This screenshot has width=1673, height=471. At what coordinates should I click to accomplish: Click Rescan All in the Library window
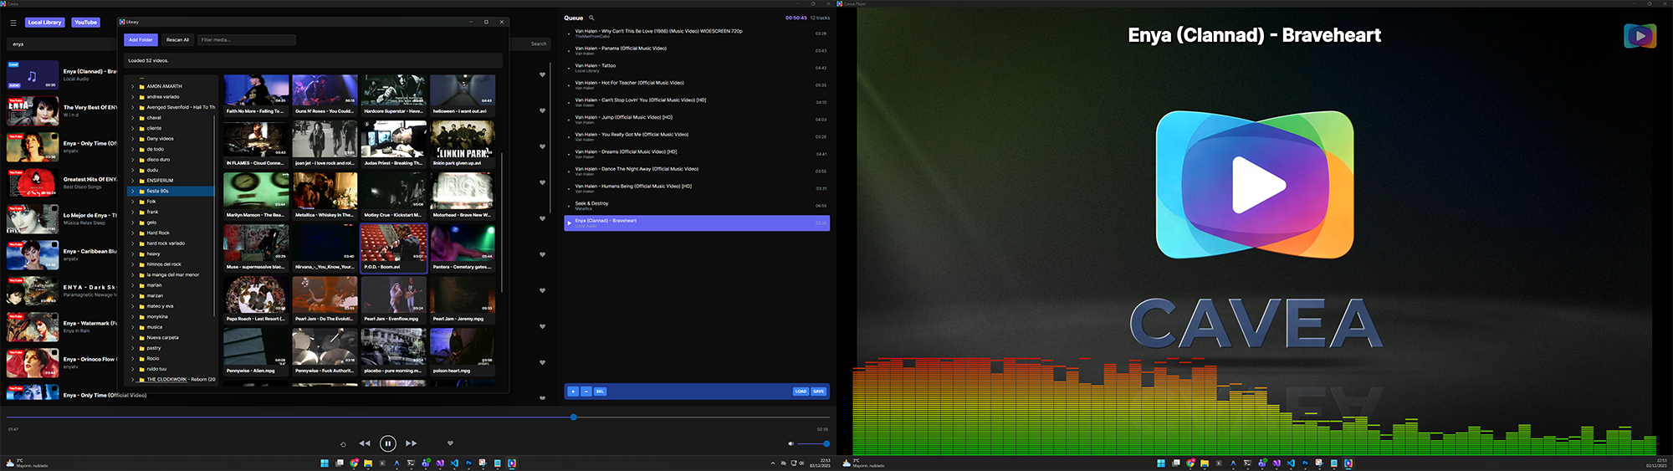pyautogui.click(x=177, y=39)
